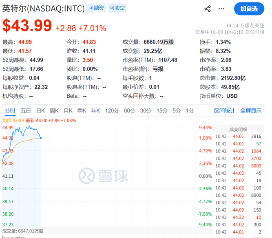Select the 30分 interval tab
The width and height of the screenshot is (272, 238).
pos(146,110)
